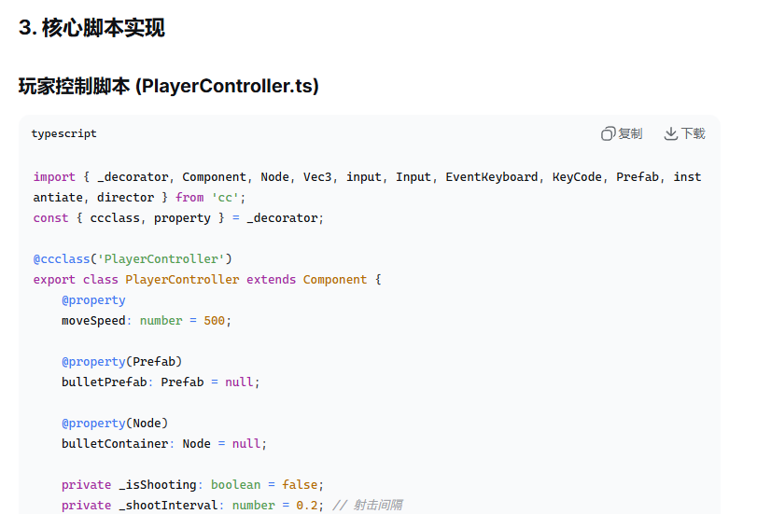Viewport: 757px width, 514px height.
Task: Click the EventKeyboard token in import line
Action: coord(491,176)
